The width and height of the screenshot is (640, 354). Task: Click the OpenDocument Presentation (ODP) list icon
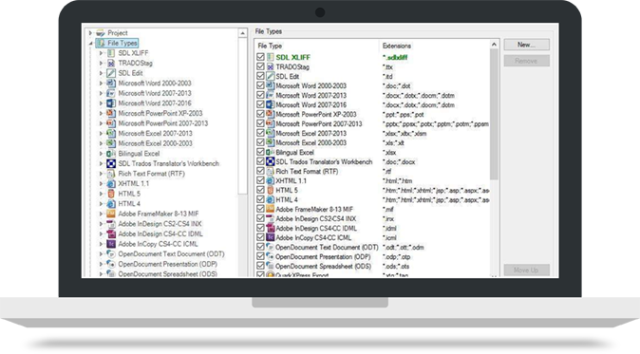click(271, 256)
